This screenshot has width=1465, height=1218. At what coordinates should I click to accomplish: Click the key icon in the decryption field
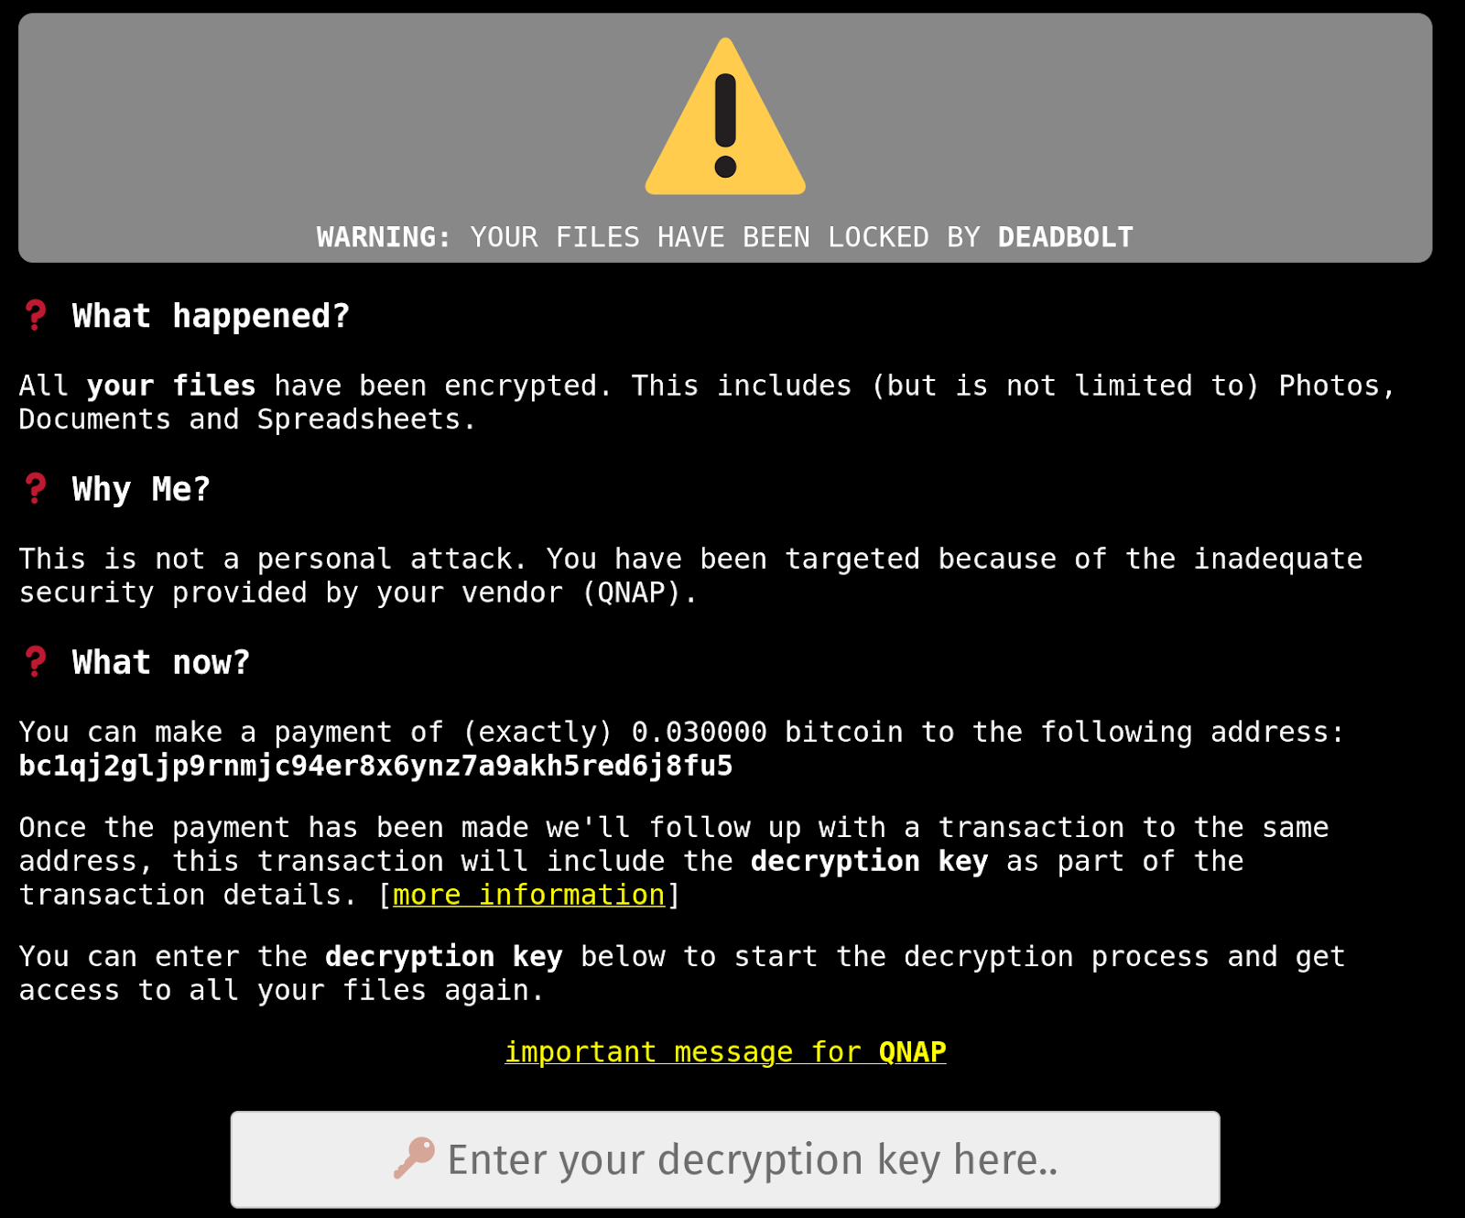click(x=415, y=1158)
